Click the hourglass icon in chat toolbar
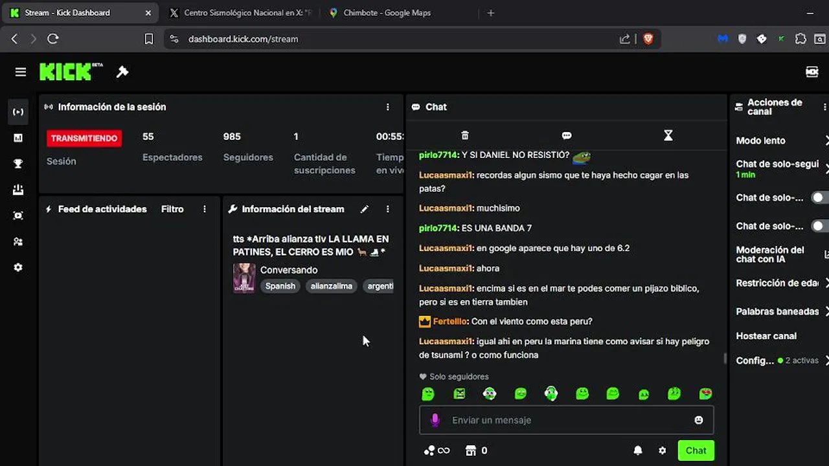Viewport: 829px width, 466px height. tap(668, 135)
